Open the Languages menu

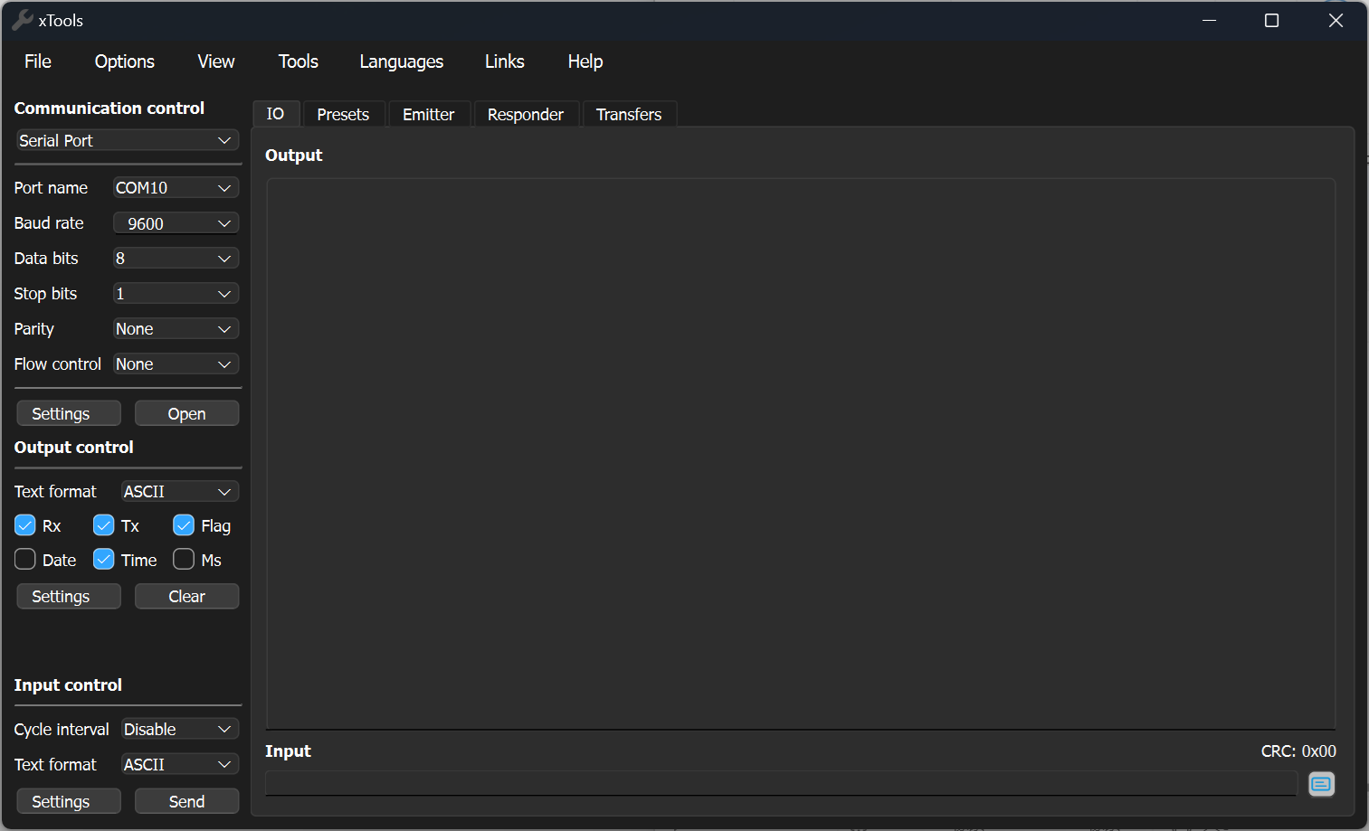[401, 61]
